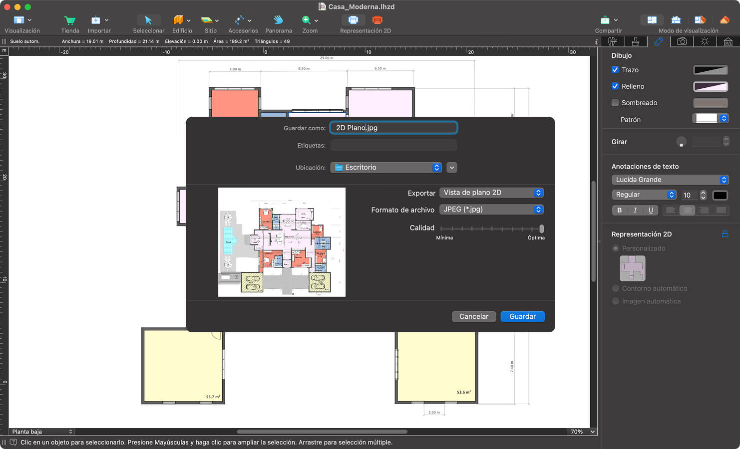The image size is (740, 449).
Task: Switch to 2D elevation view mode
Action: coord(676,20)
